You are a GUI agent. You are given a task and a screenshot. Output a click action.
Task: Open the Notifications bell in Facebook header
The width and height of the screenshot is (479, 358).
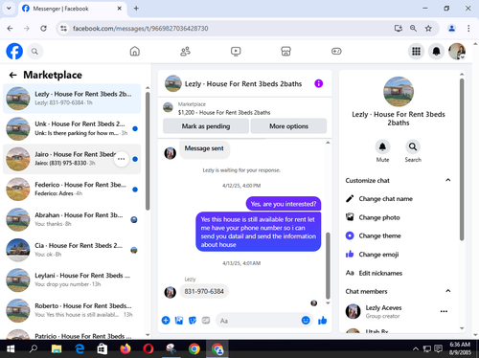click(437, 51)
